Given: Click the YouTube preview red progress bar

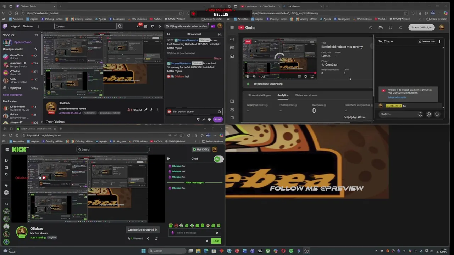Looking at the screenshot, I should [280, 73].
